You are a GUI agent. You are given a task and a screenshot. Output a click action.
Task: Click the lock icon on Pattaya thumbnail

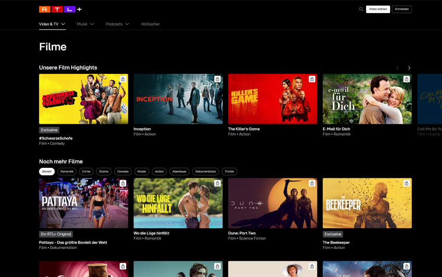coord(123,183)
